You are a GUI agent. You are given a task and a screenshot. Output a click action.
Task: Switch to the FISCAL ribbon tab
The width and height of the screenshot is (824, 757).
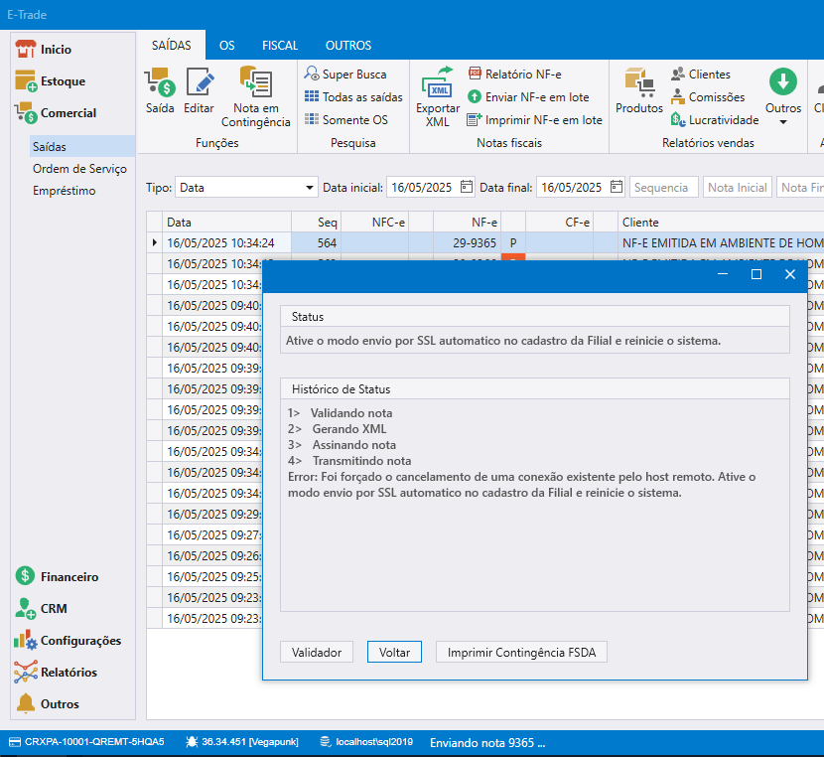(x=280, y=46)
